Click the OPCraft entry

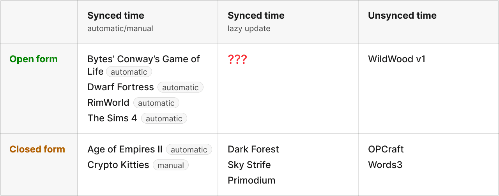pyautogui.click(x=386, y=149)
